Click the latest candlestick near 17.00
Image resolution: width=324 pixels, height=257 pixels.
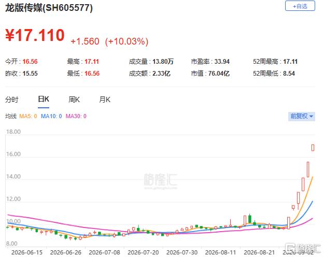(313, 148)
